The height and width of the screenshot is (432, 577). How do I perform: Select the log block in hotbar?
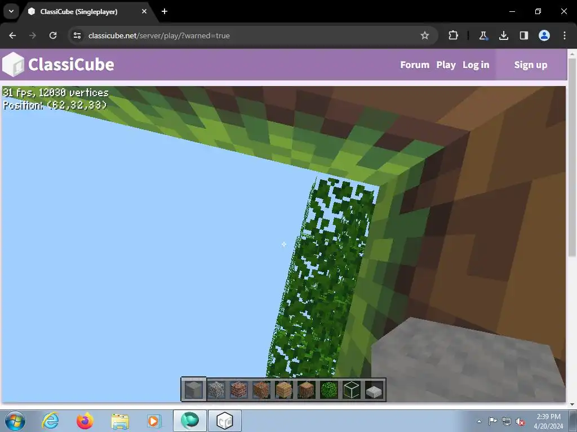(x=306, y=390)
